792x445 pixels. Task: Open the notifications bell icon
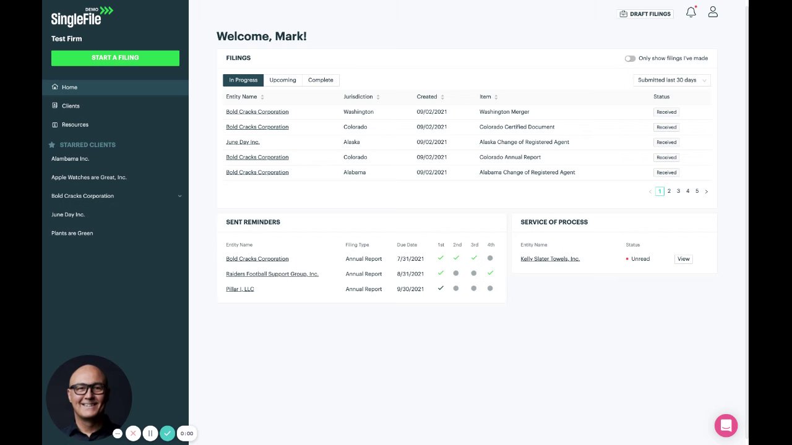pyautogui.click(x=691, y=12)
